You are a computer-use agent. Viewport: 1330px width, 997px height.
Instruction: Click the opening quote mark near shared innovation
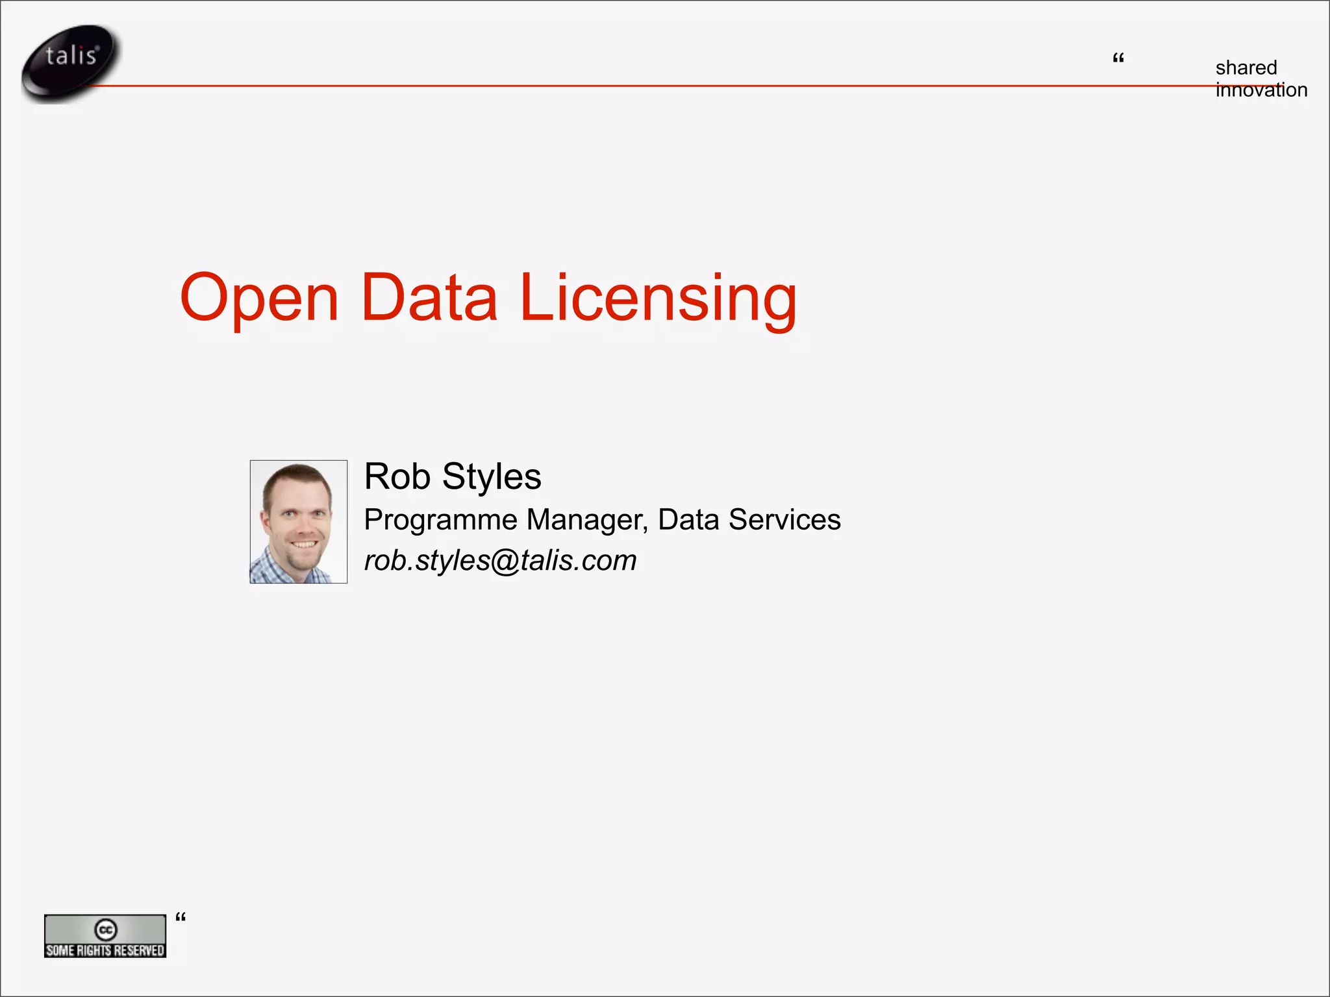1118,58
